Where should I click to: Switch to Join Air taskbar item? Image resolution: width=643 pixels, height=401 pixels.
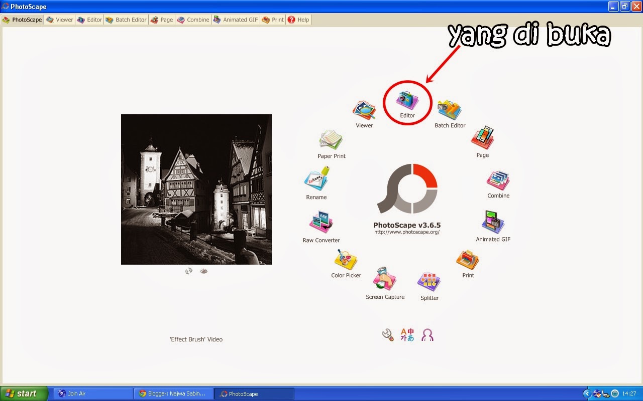[93, 393]
